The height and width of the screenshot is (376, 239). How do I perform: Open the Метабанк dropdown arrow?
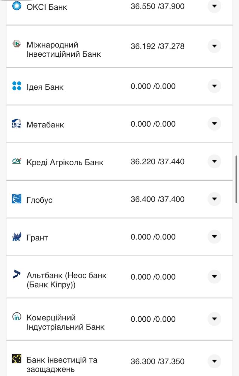point(214,124)
